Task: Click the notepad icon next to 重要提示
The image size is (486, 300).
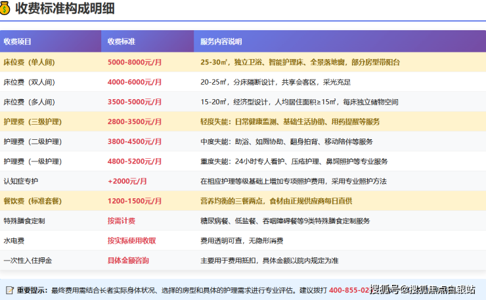Action: pyautogui.click(x=9, y=289)
